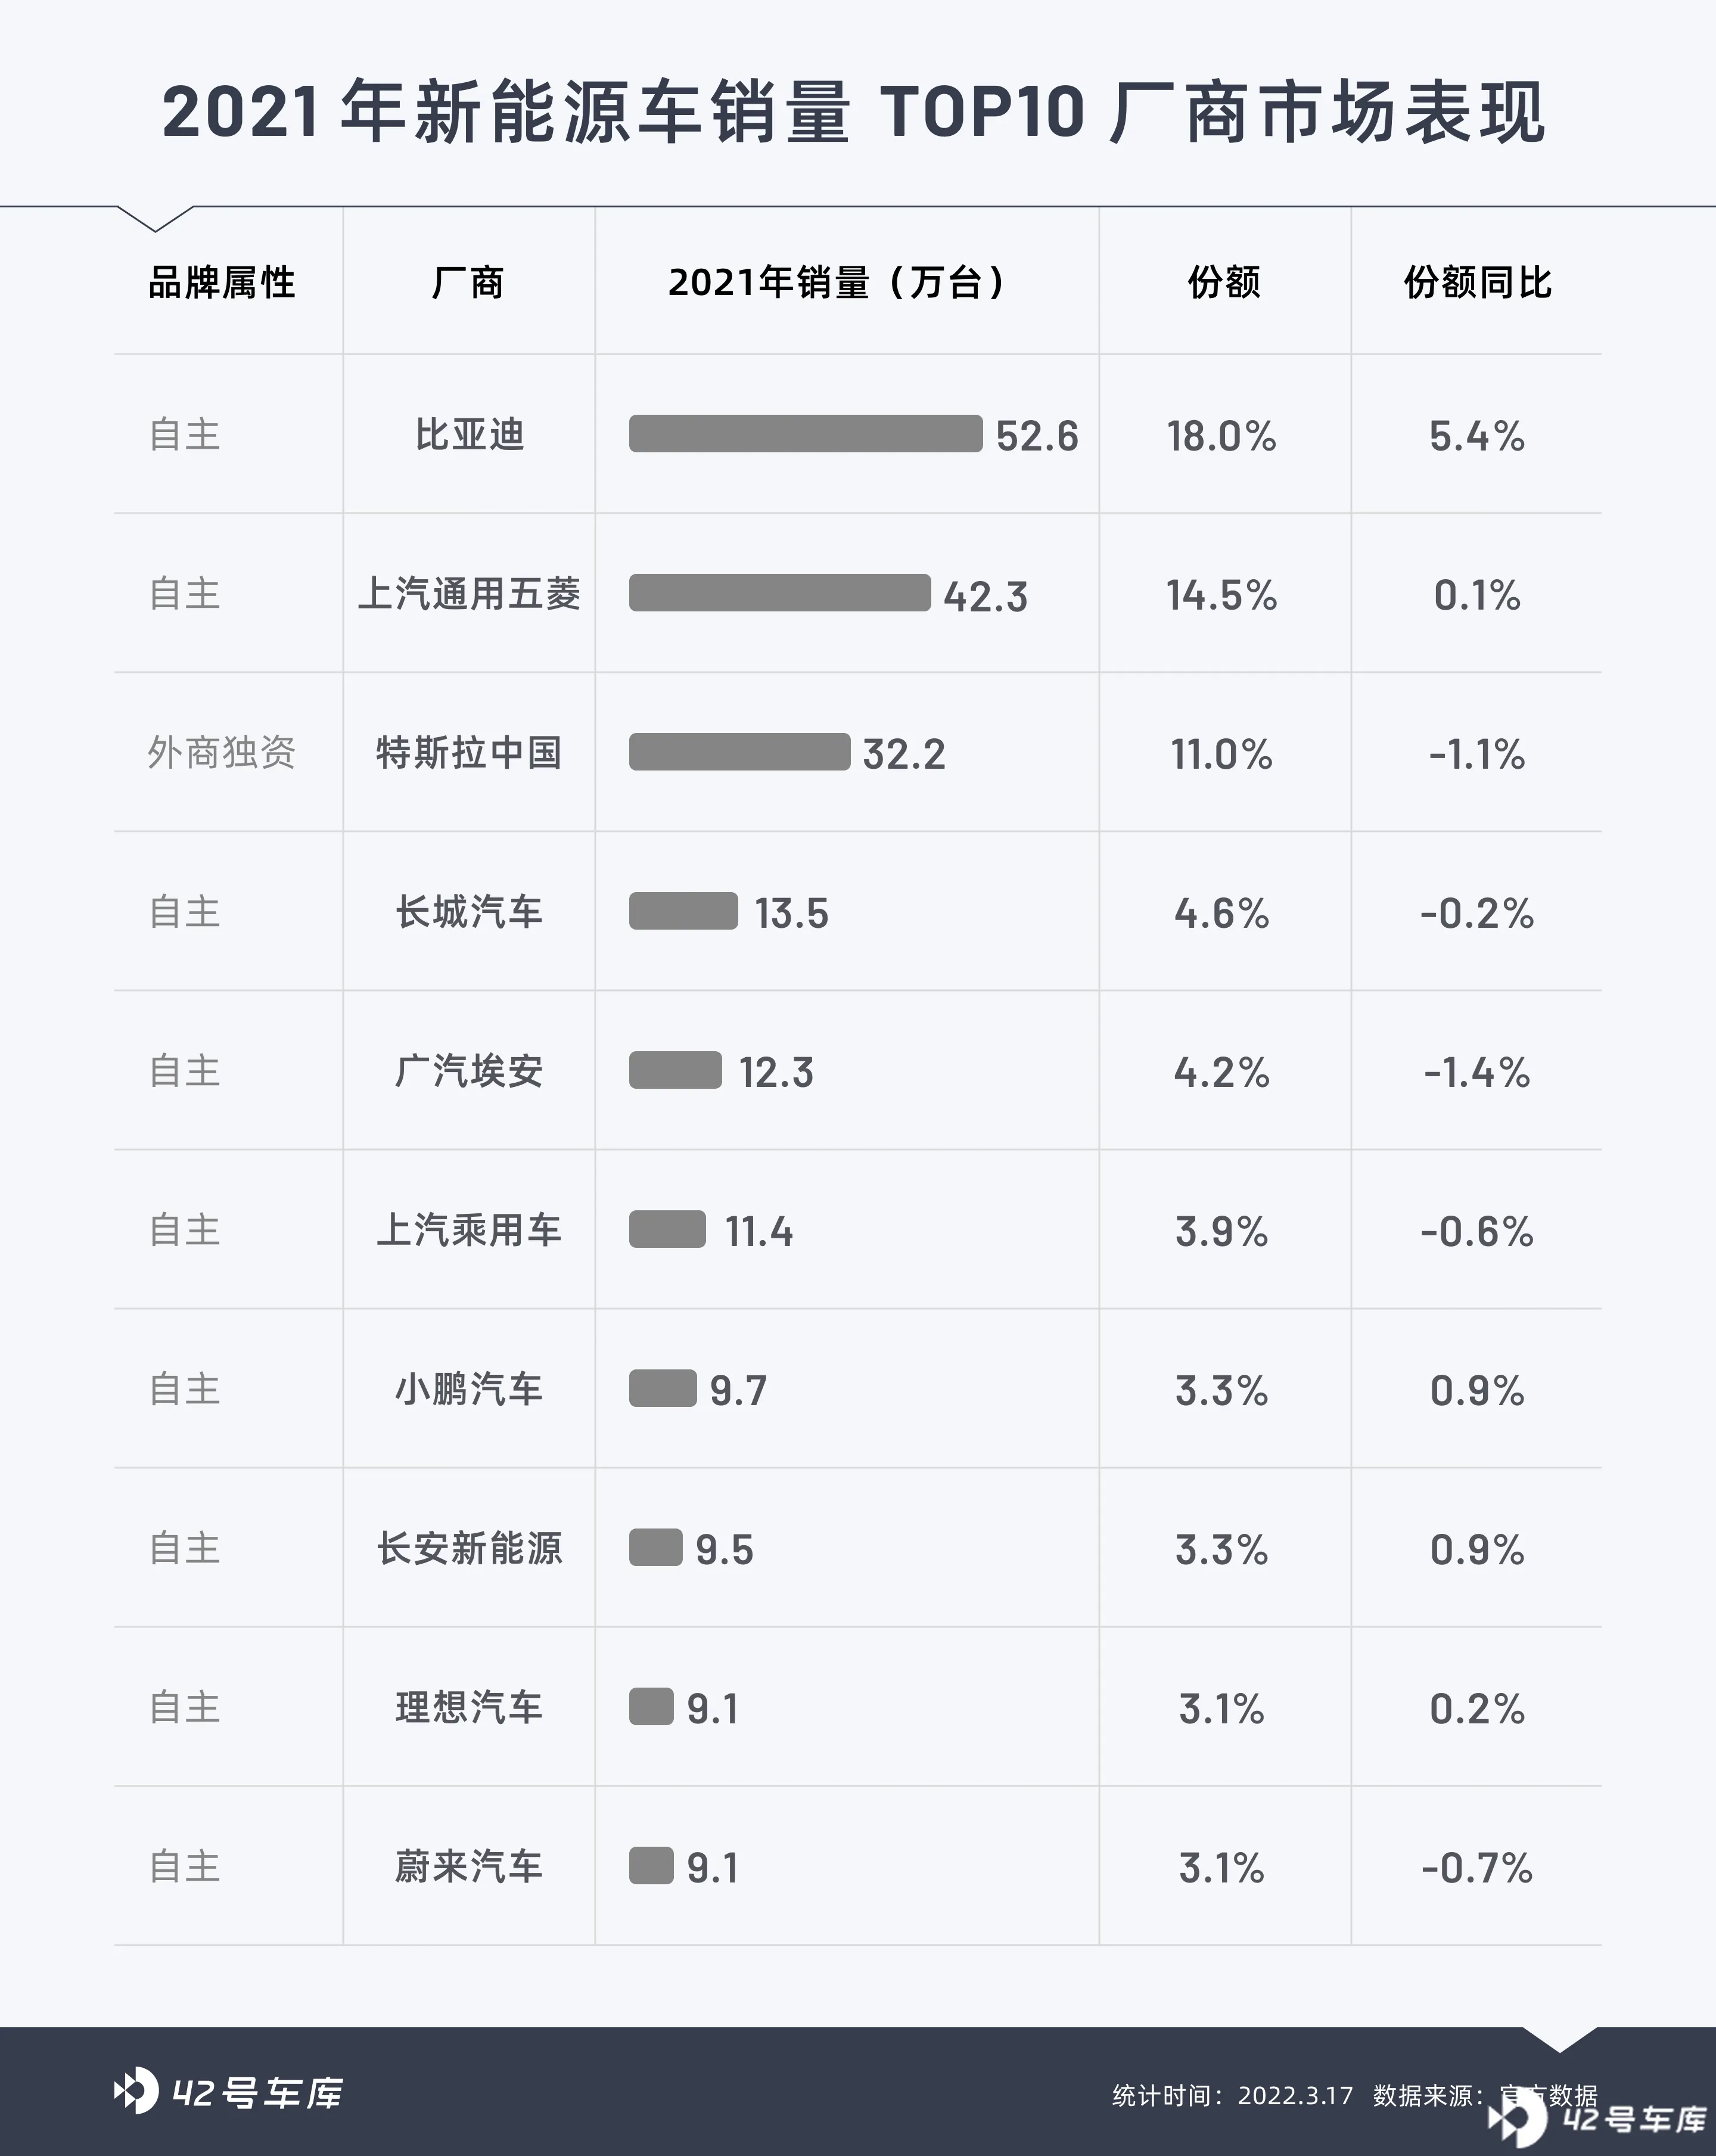Select the 比亚迪 manufacturer name
Screen dimensions: 1716x2156
click(x=469, y=435)
